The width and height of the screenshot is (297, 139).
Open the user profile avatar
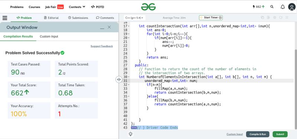pyautogui.click(x=292, y=7)
